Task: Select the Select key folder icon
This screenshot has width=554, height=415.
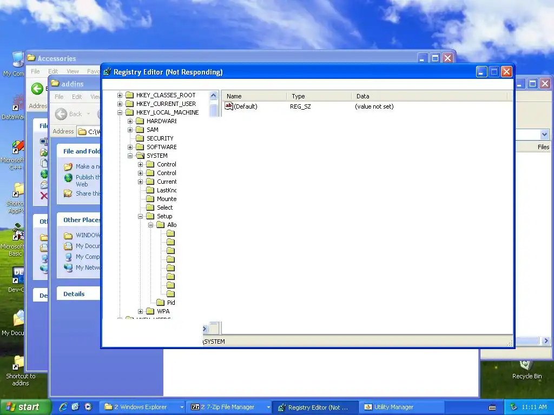Action: click(150, 207)
